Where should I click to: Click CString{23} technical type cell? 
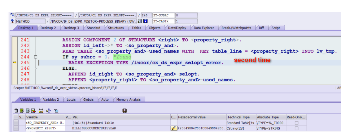[241, 128]
